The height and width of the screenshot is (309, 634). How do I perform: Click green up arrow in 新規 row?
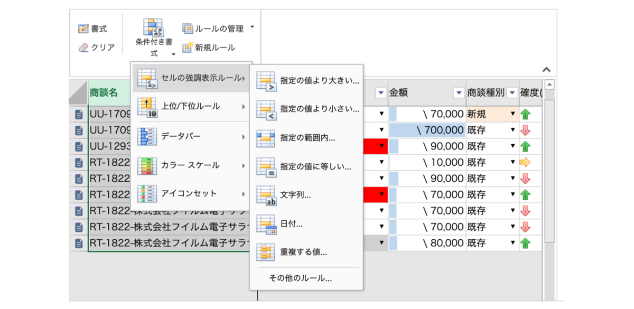click(x=525, y=114)
